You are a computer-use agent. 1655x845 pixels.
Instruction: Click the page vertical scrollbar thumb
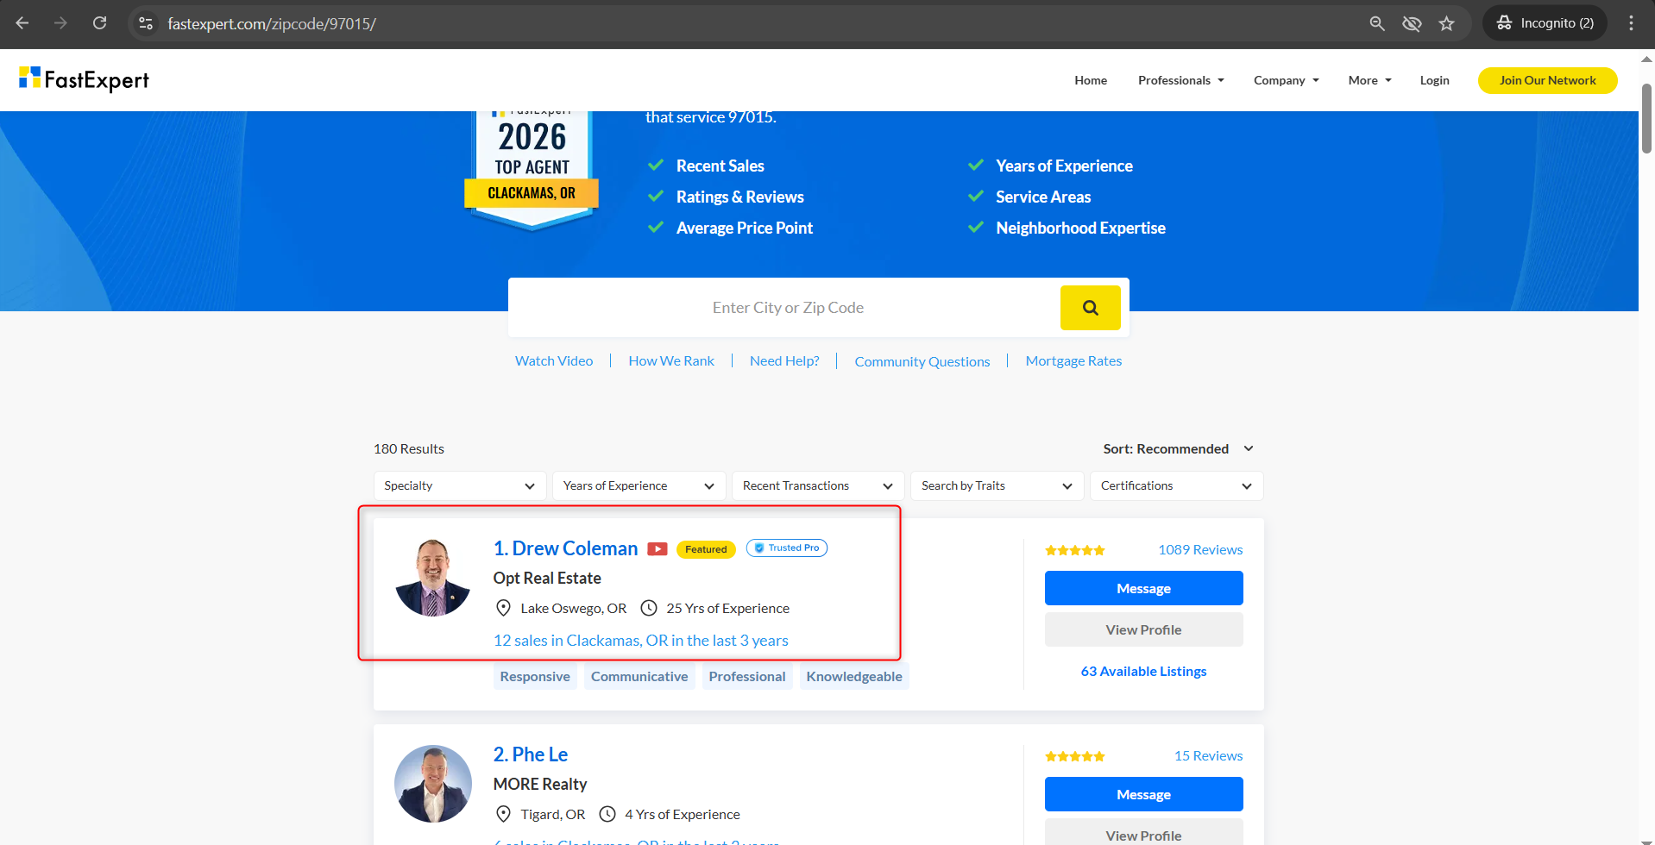(x=1646, y=119)
